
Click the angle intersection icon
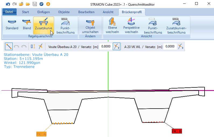tap(41, 46)
